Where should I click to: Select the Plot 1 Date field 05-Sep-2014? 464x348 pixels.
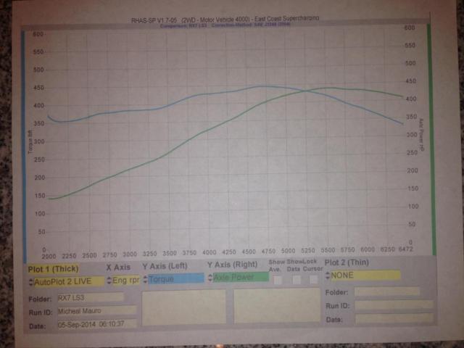[x=97, y=324]
